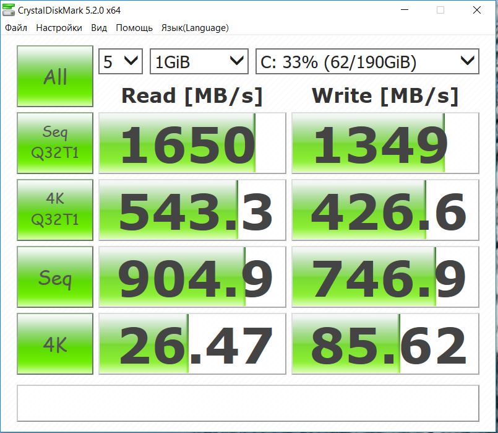Click the Seq Q32T1 write result 1349
498x433 pixels.
pyautogui.click(x=385, y=143)
